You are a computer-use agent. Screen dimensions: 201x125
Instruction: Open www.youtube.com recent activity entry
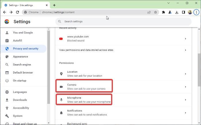pos(123,39)
